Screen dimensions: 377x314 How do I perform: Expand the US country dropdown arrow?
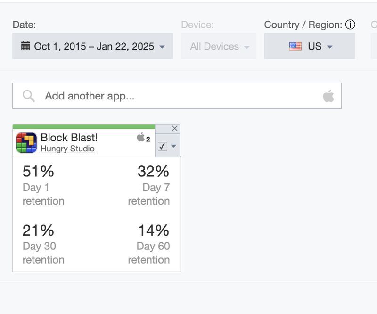coord(330,47)
